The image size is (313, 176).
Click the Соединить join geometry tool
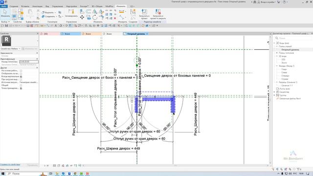point(48,16)
